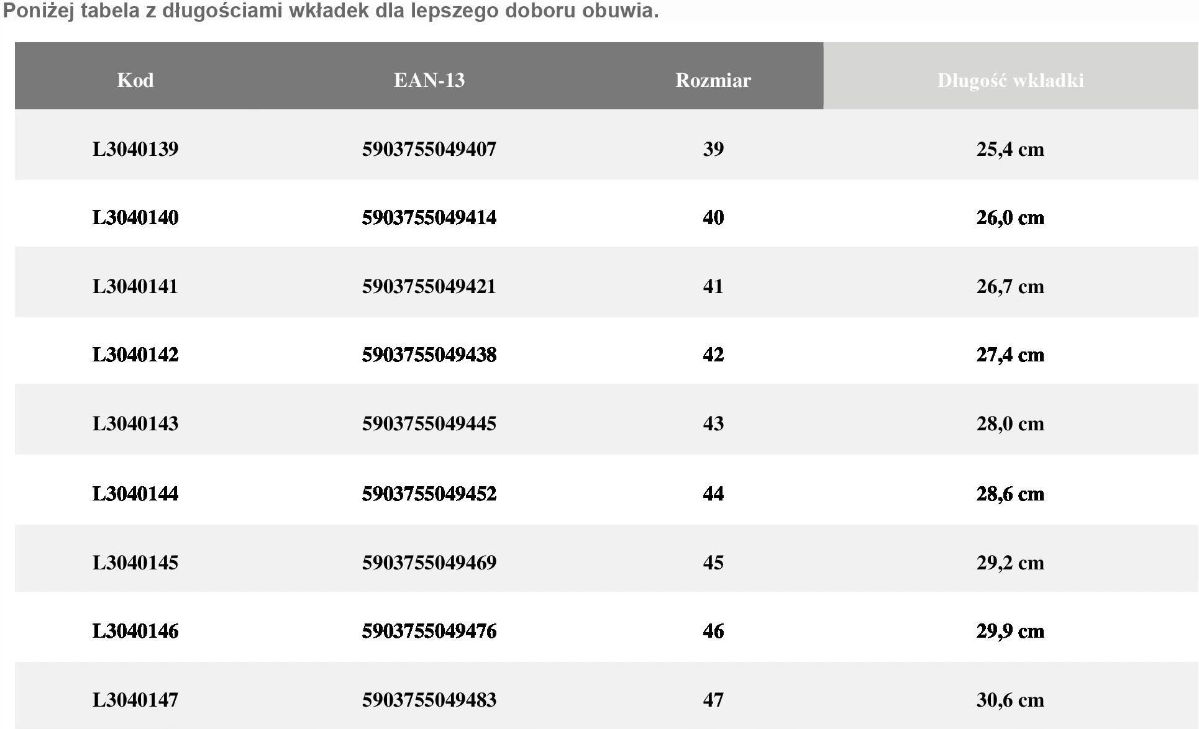Click size 45 in Rozmiar column

pyautogui.click(x=713, y=563)
